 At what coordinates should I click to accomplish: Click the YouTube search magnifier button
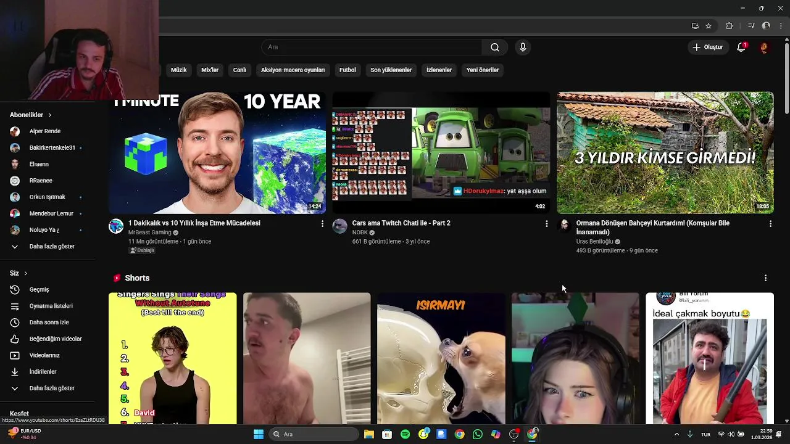tap(495, 47)
